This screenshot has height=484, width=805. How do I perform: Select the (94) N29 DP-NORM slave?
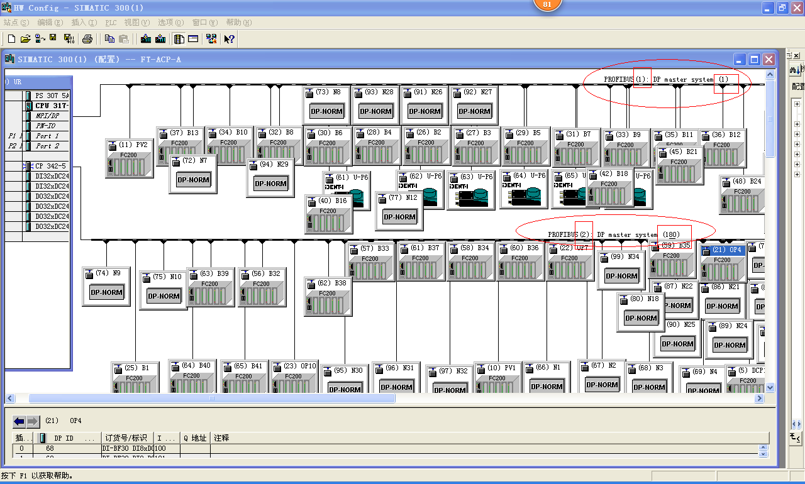click(x=270, y=178)
